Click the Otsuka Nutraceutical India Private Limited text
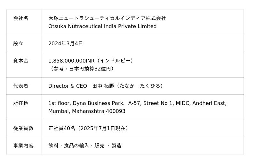256x164 pixels. coord(102,26)
